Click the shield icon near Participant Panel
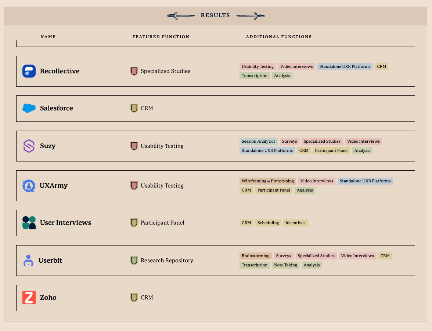 pyautogui.click(x=134, y=223)
